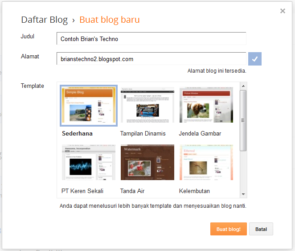Image resolution: width=295 pixels, height=251 pixels.
Task: Click the Judul title input field
Action: coord(151,39)
